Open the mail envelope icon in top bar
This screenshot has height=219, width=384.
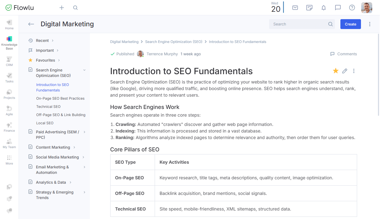295,8
